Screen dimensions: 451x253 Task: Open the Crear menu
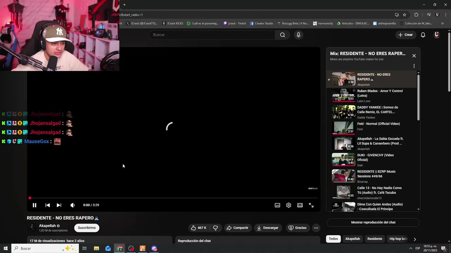click(406, 35)
